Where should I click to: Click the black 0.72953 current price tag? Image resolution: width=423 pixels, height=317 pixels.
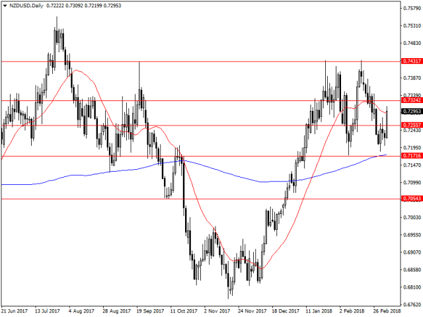pyautogui.click(x=411, y=112)
